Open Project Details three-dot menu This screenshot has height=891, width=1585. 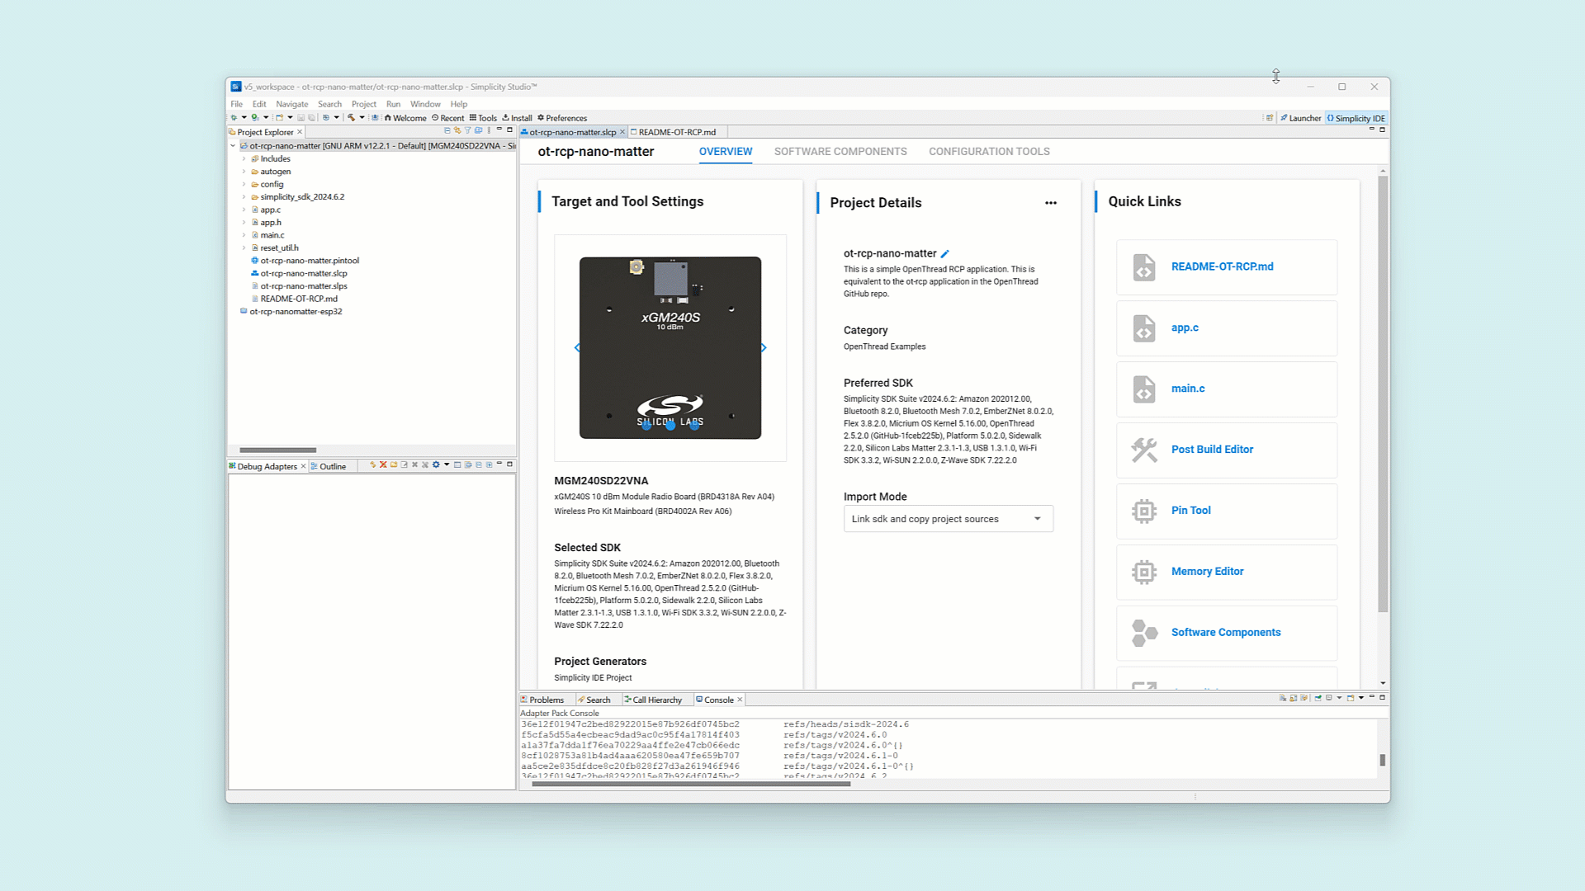click(x=1050, y=203)
